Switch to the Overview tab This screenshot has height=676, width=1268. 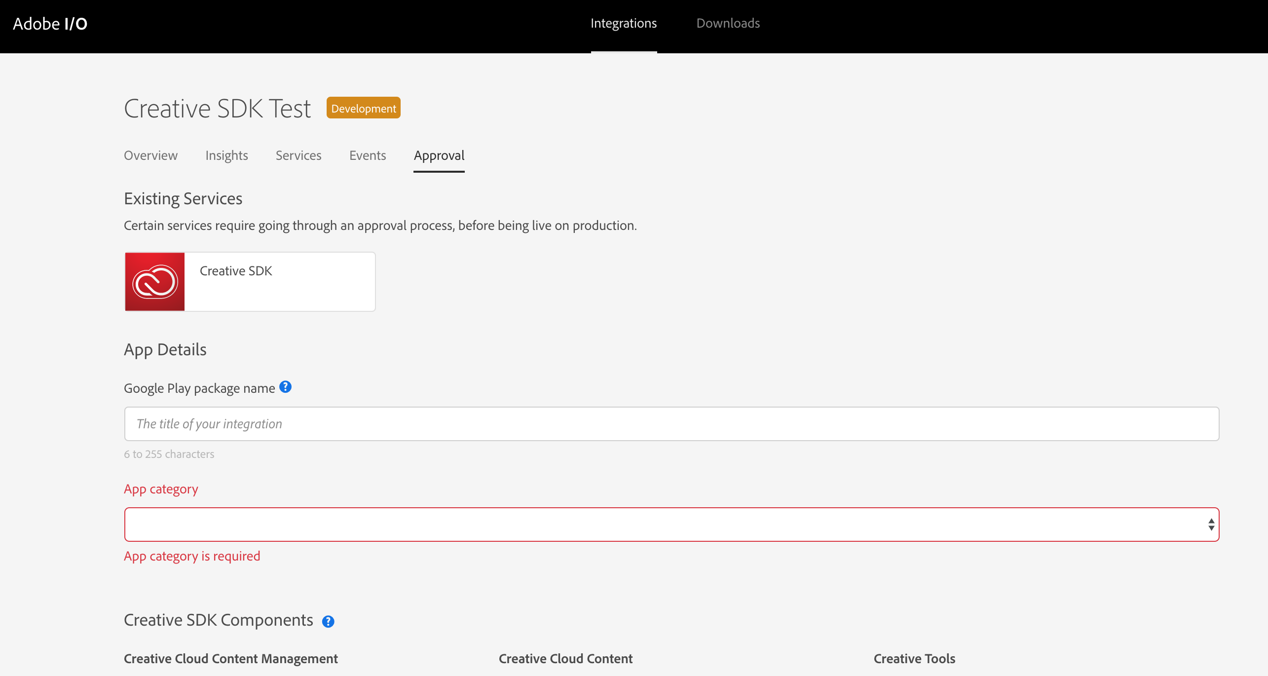(150, 155)
